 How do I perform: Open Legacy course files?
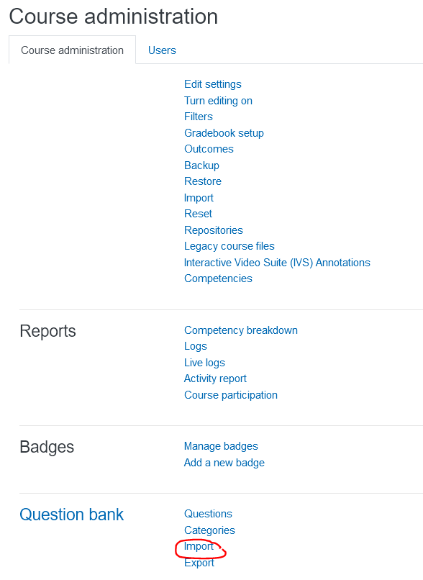[229, 246]
